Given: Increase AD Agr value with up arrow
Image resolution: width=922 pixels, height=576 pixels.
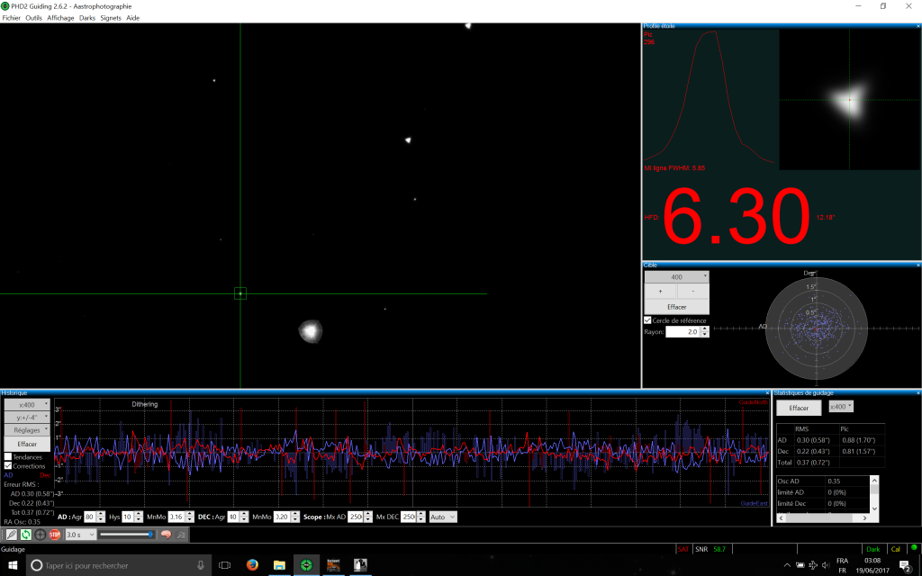Looking at the screenshot, I should (101, 514).
